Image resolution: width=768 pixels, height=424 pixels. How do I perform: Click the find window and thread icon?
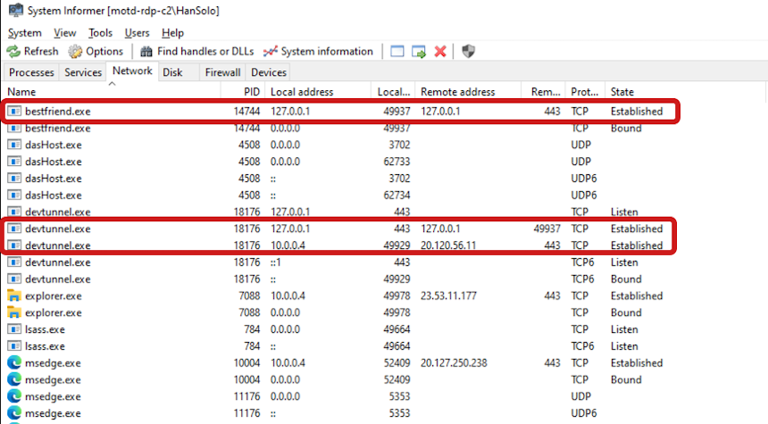point(419,52)
